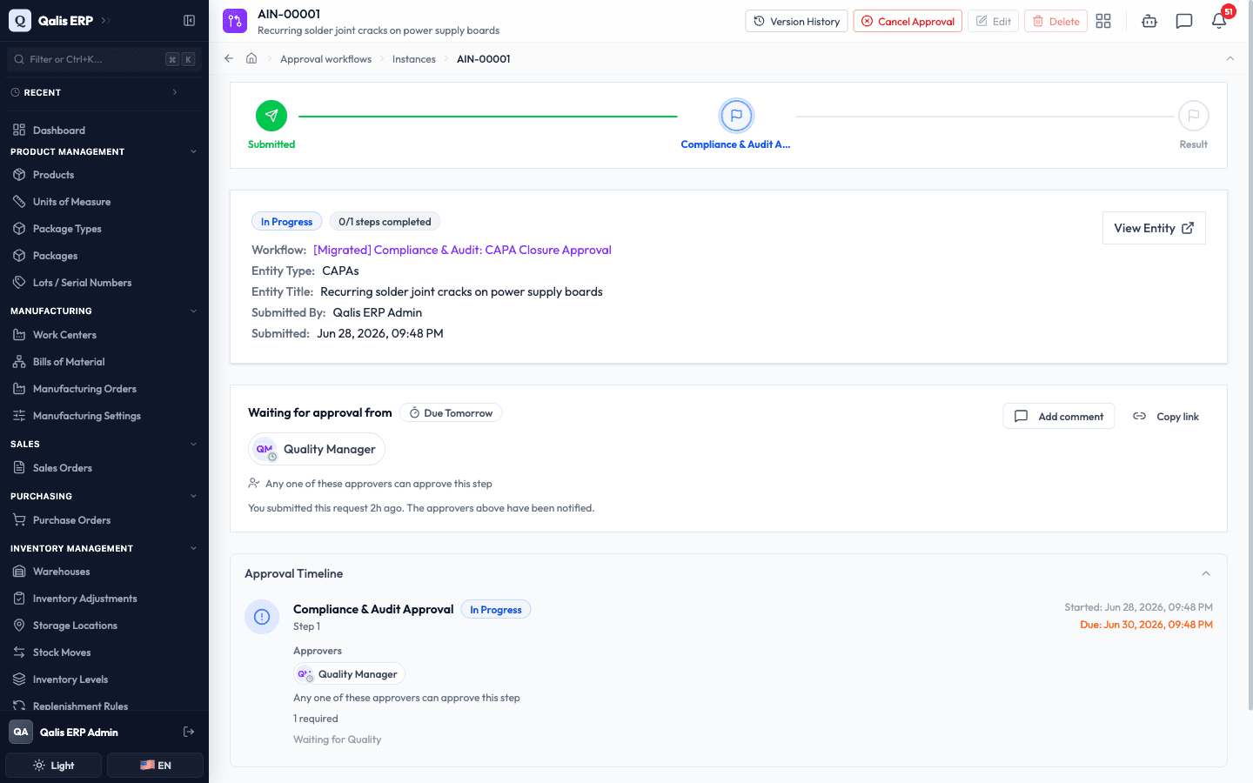Open Dashboard from sidebar
The height and width of the screenshot is (783, 1253).
(x=104, y=130)
